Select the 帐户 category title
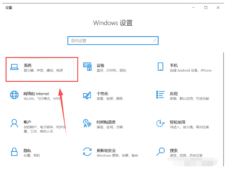This screenshot has height=169, width=228. point(27,122)
